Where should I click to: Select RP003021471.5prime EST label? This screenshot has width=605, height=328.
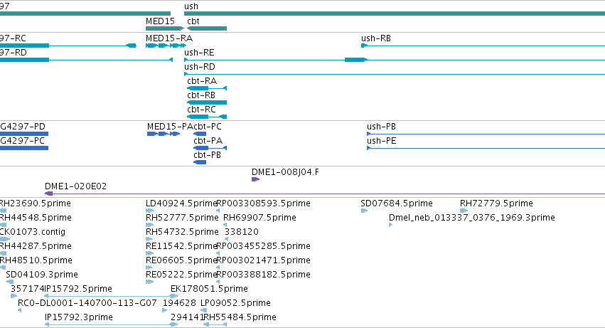click(x=263, y=260)
